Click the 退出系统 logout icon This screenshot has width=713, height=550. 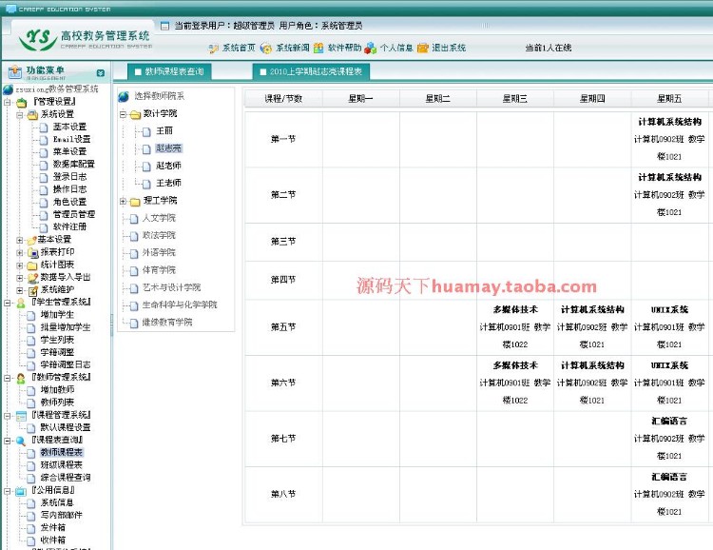(423, 48)
